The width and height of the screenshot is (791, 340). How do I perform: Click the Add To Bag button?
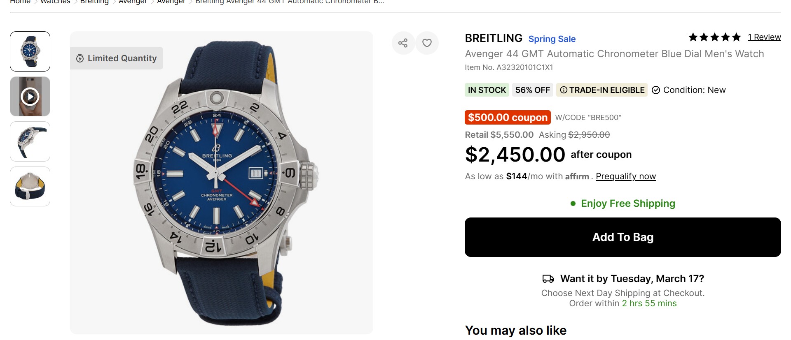click(623, 237)
